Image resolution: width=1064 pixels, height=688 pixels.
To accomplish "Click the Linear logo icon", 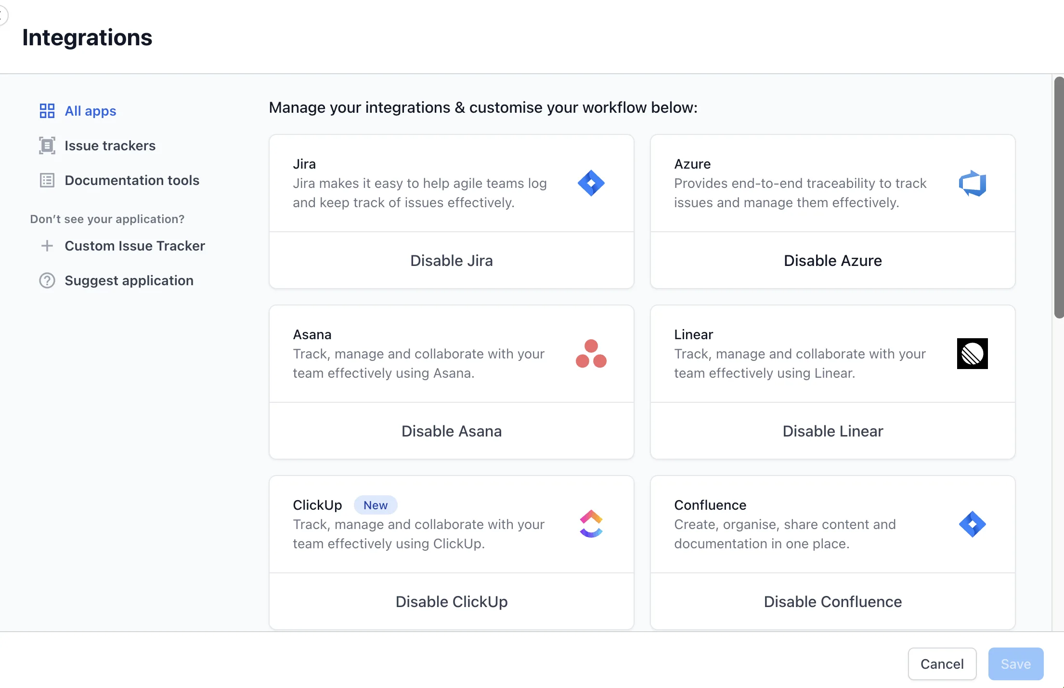I will tap(972, 354).
